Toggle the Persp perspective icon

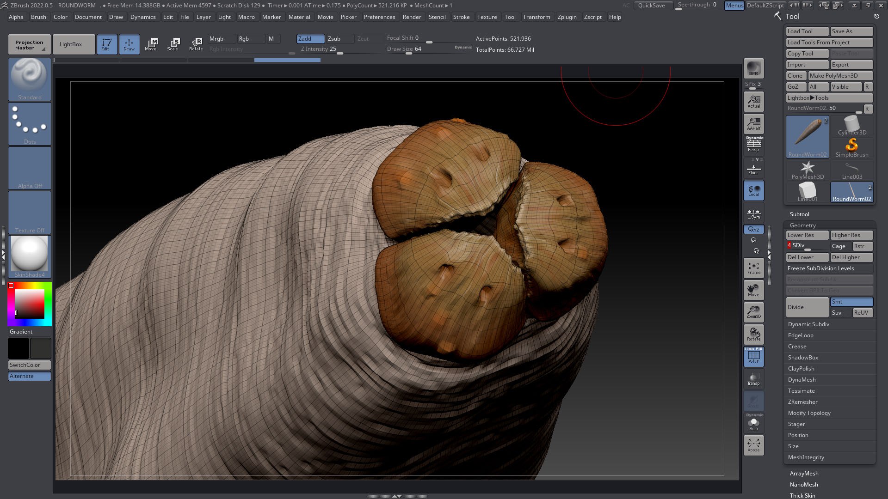(753, 145)
